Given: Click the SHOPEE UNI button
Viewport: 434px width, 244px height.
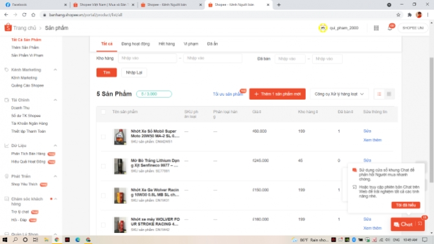Looking at the screenshot, I should point(413,28).
